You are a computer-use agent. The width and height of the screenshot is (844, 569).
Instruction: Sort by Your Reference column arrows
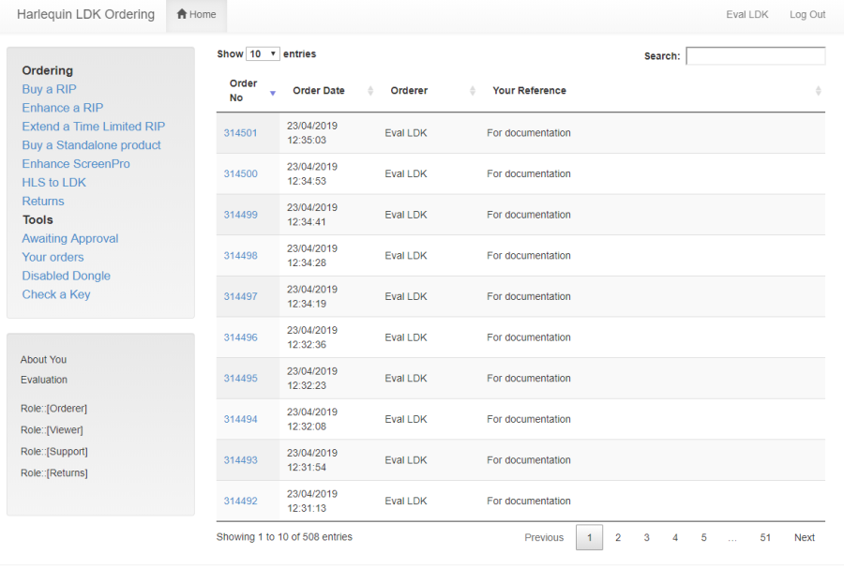818,91
